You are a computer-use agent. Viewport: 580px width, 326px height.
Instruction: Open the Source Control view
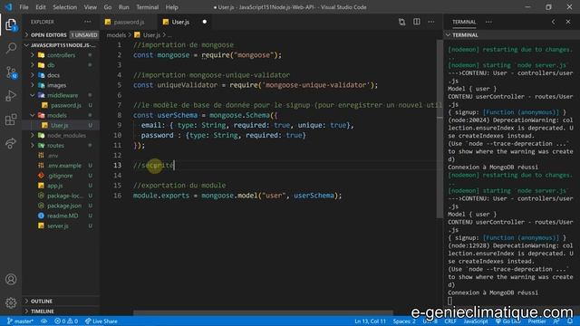click(x=11, y=72)
